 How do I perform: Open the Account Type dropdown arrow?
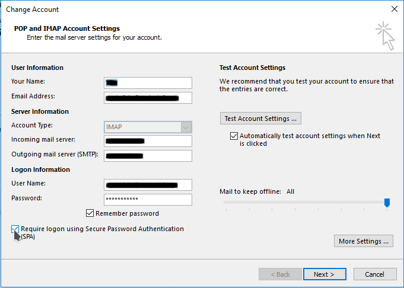(x=186, y=126)
